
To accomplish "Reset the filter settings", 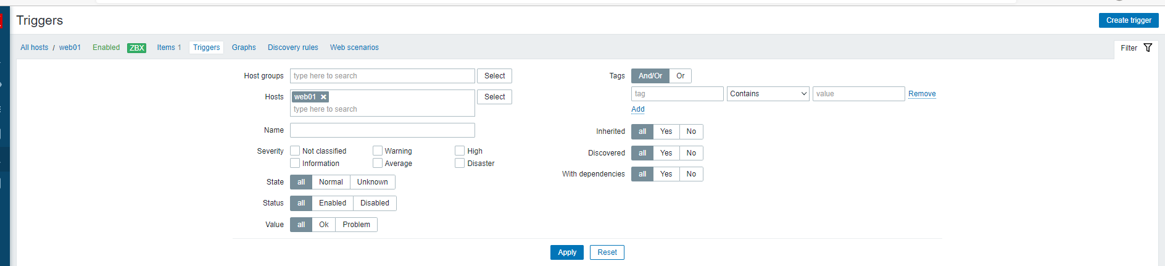I will pyautogui.click(x=607, y=252).
